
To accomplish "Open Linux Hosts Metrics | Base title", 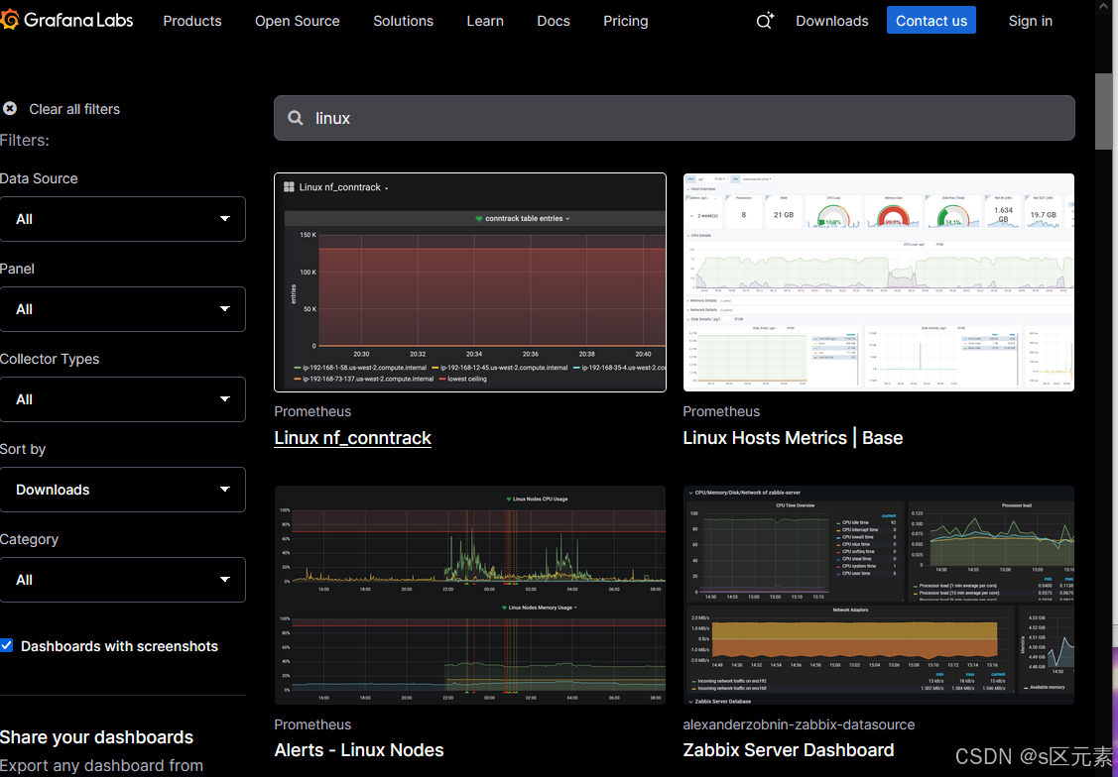I will point(793,438).
